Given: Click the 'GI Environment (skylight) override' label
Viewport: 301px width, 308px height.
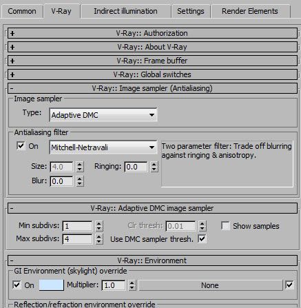Looking at the screenshot, I should [x=70, y=271].
